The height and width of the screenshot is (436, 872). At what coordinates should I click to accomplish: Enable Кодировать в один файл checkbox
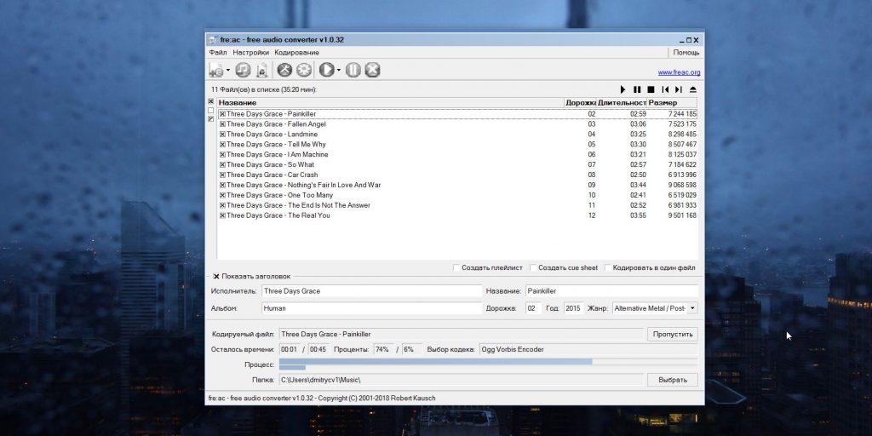pyautogui.click(x=608, y=268)
